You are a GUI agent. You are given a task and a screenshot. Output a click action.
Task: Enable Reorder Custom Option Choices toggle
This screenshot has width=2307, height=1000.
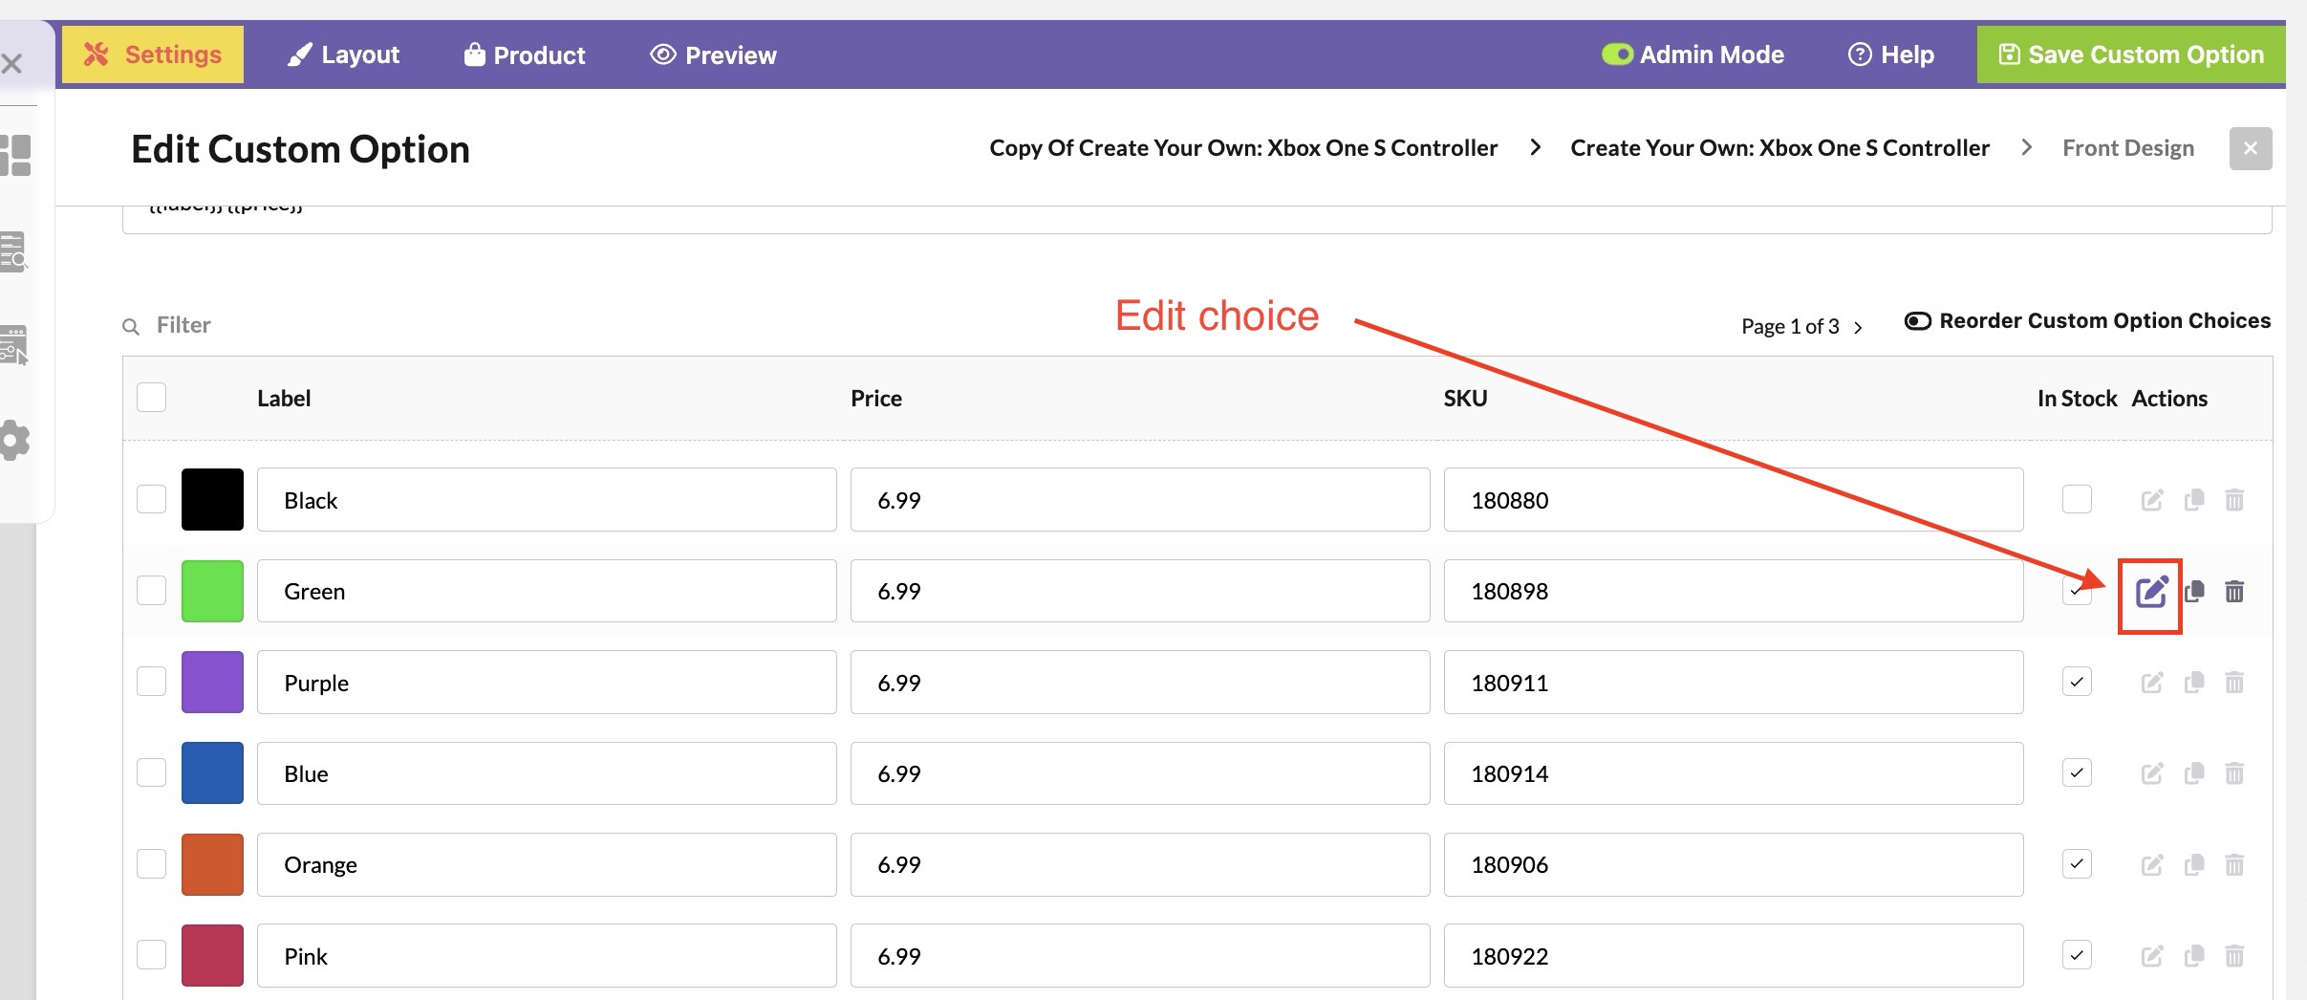point(1917,321)
